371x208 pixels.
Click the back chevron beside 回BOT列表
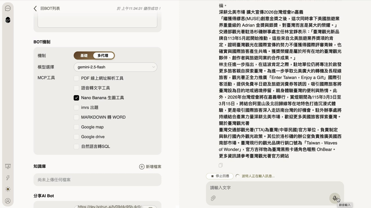(35, 9)
